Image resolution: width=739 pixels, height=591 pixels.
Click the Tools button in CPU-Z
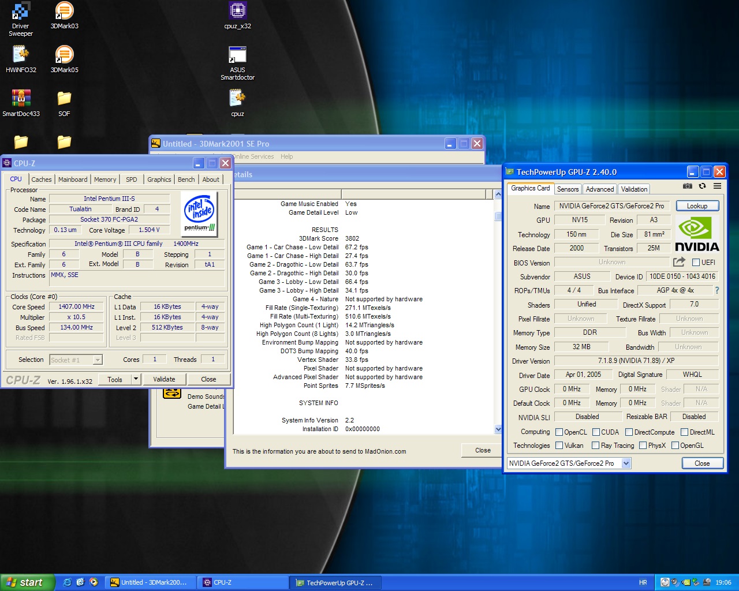coord(115,379)
